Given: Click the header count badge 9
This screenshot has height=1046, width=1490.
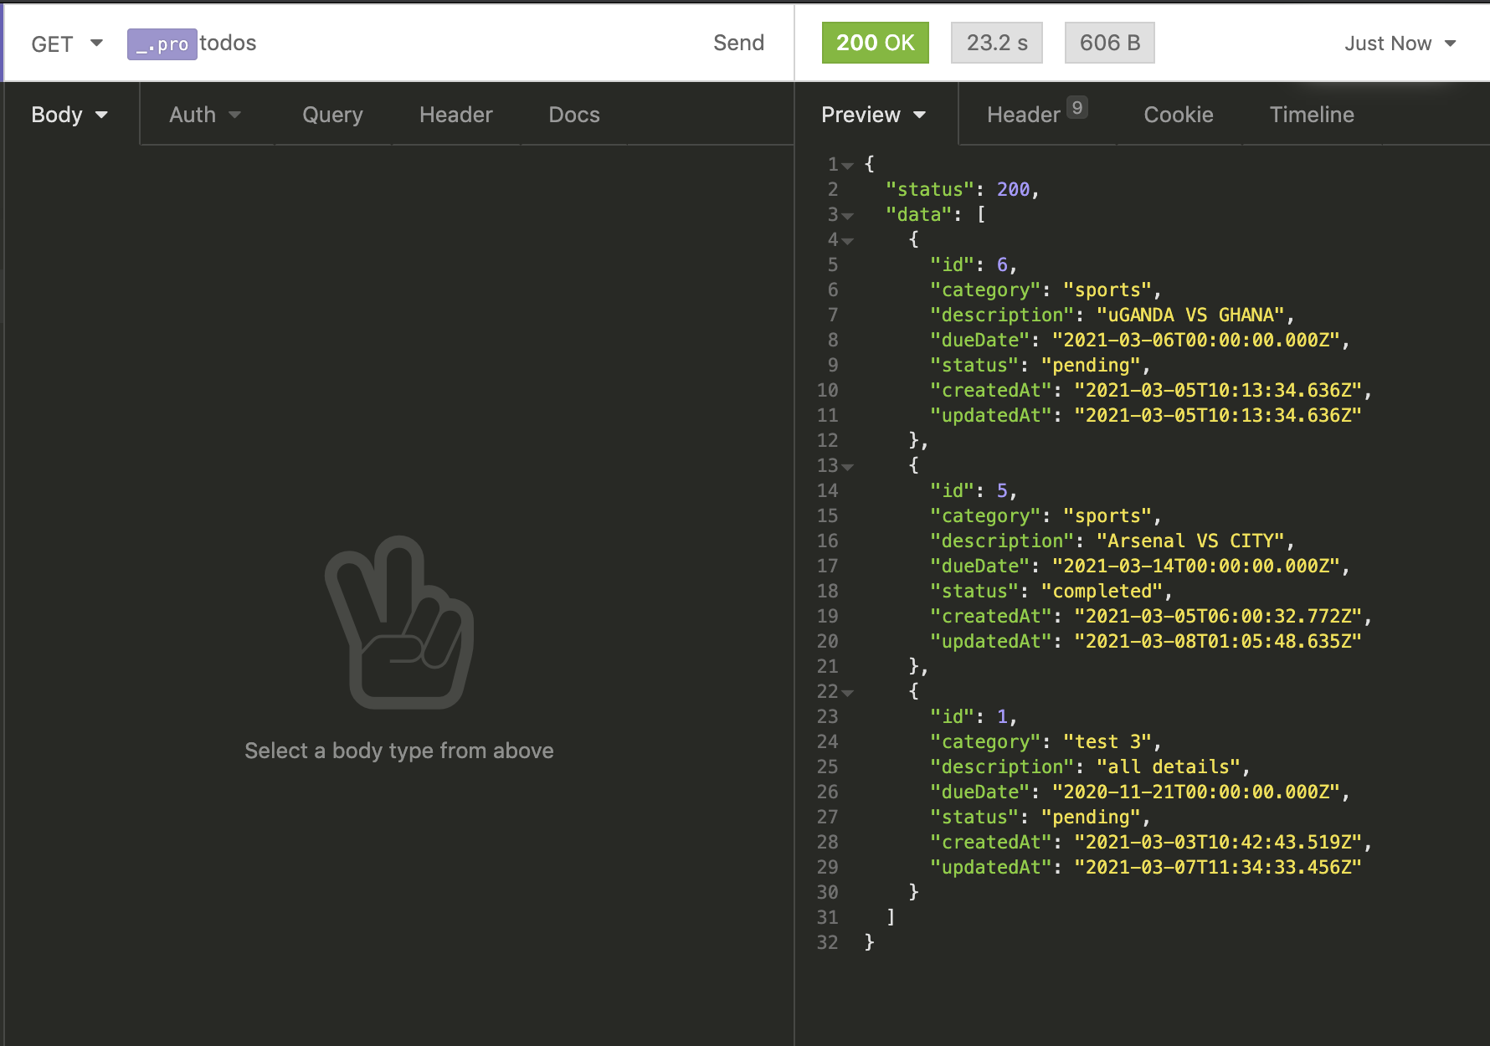Looking at the screenshot, I should point(1077,107).
